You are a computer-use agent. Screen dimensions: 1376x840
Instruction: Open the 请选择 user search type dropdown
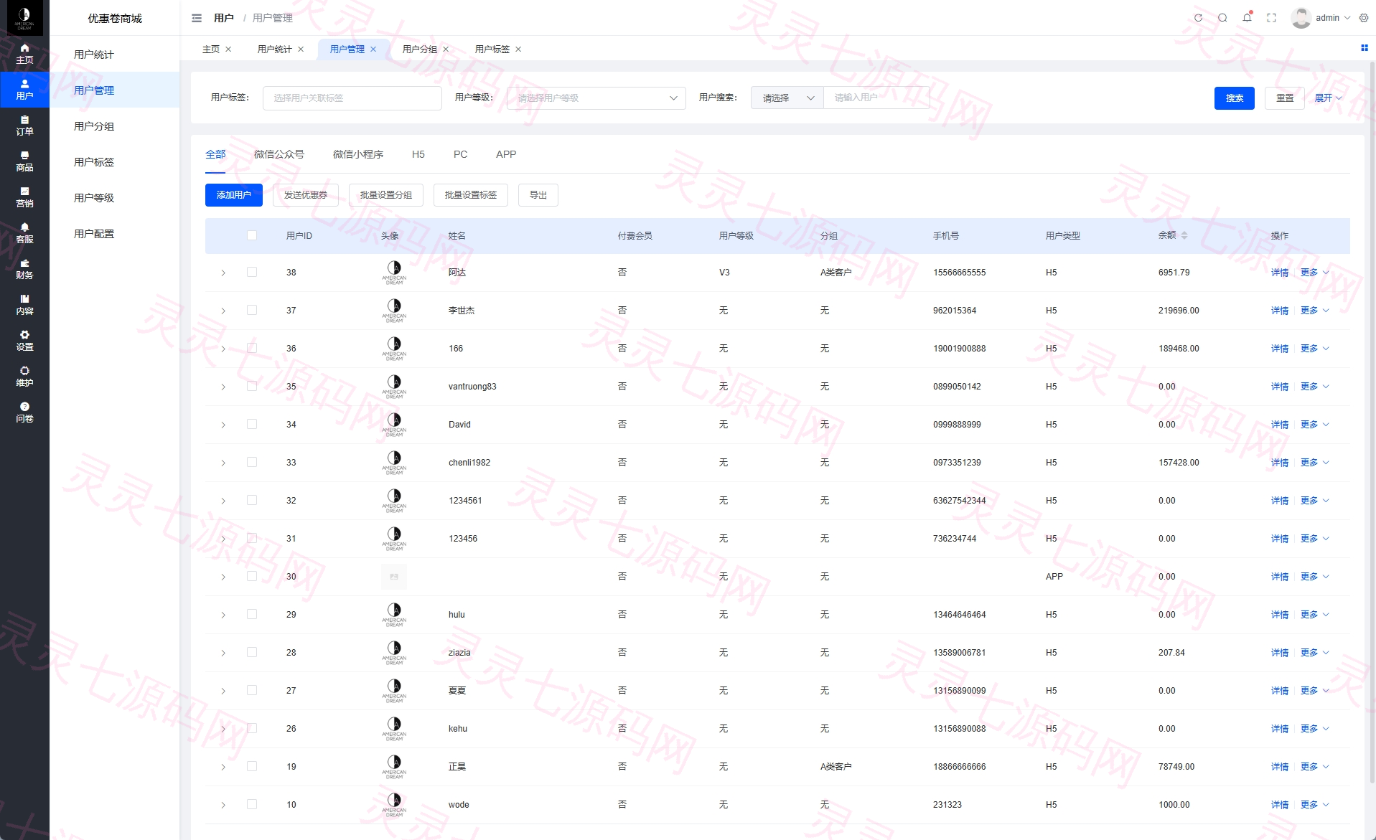point(787,98)
